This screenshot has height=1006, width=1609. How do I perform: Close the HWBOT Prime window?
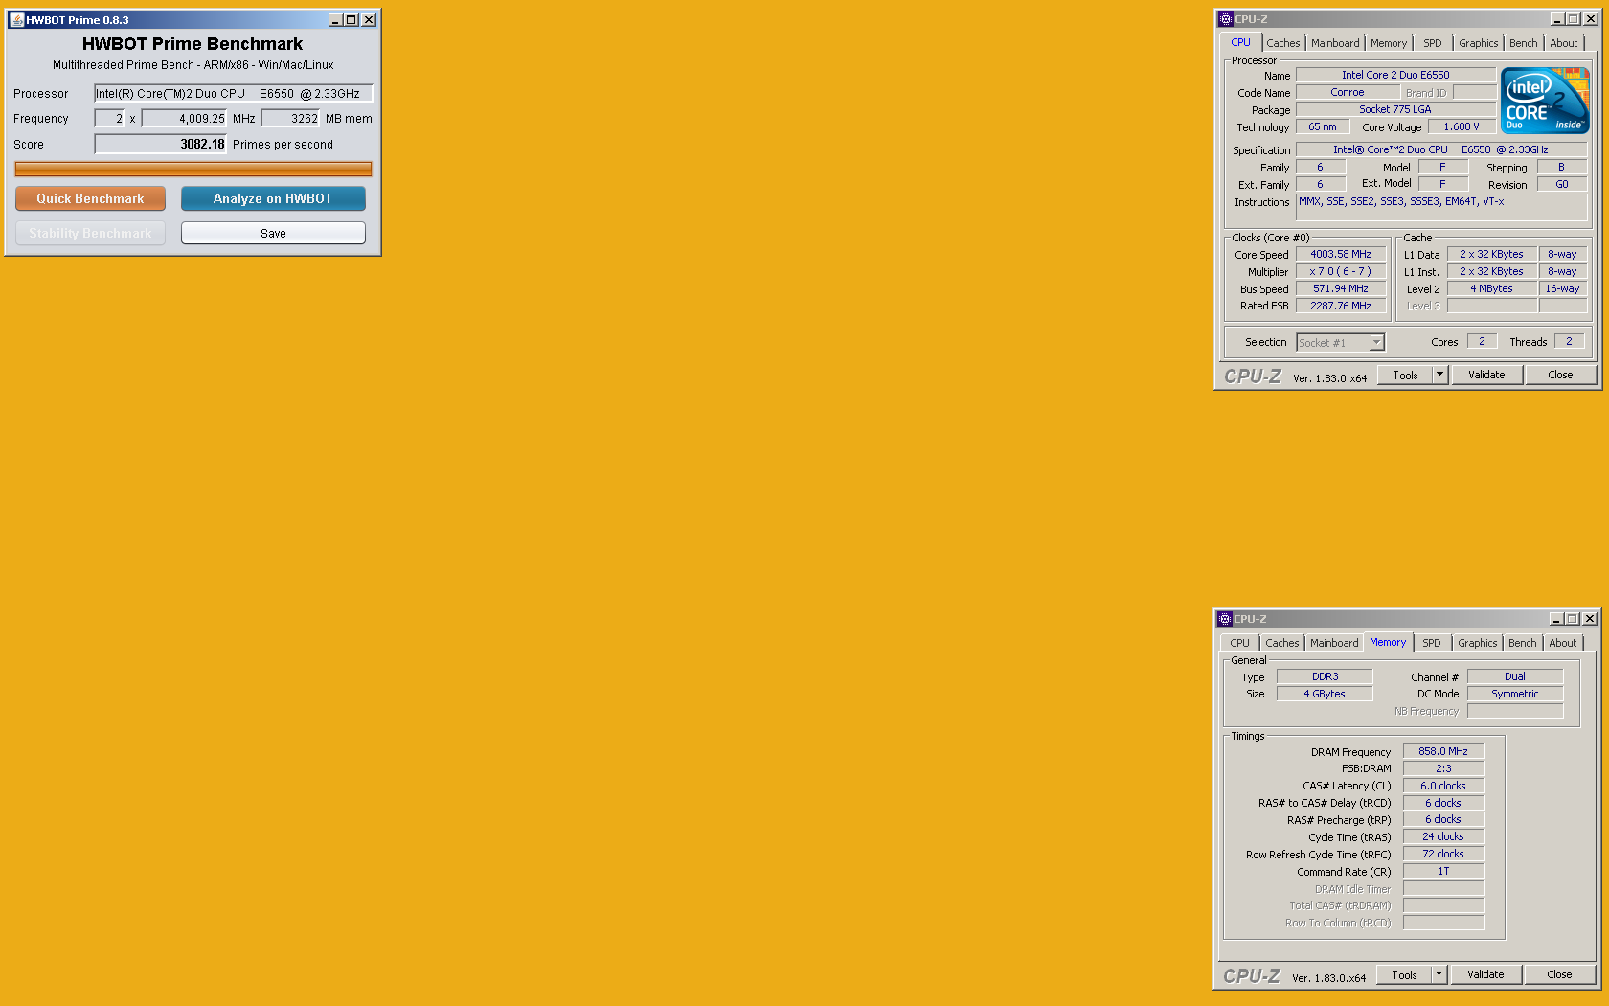[369, 20]
